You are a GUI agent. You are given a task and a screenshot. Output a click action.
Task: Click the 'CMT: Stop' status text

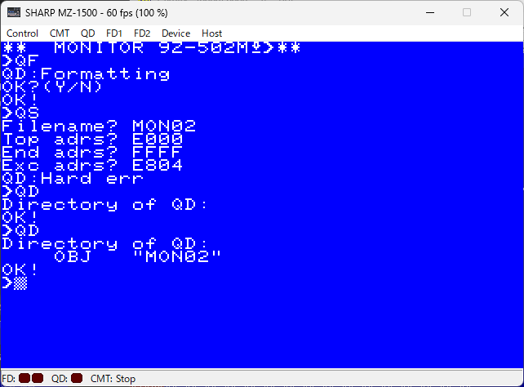point(113,379)
